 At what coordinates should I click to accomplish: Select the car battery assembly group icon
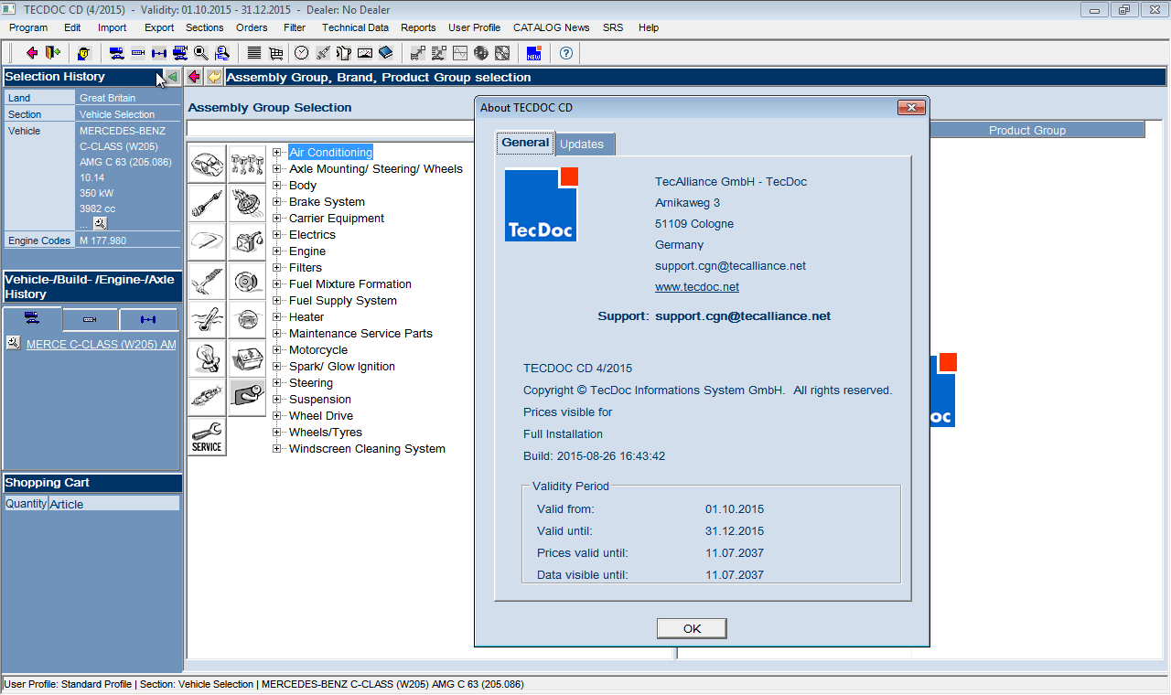pos(246,358)
